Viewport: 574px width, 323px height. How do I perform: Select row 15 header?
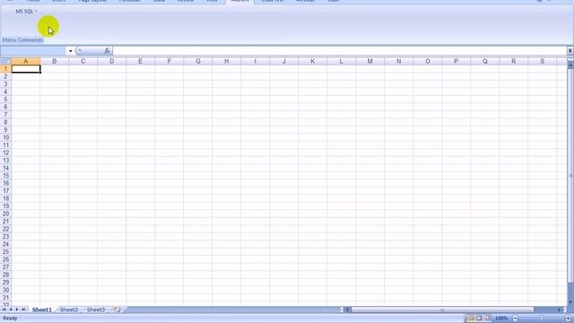pos(5,176)
